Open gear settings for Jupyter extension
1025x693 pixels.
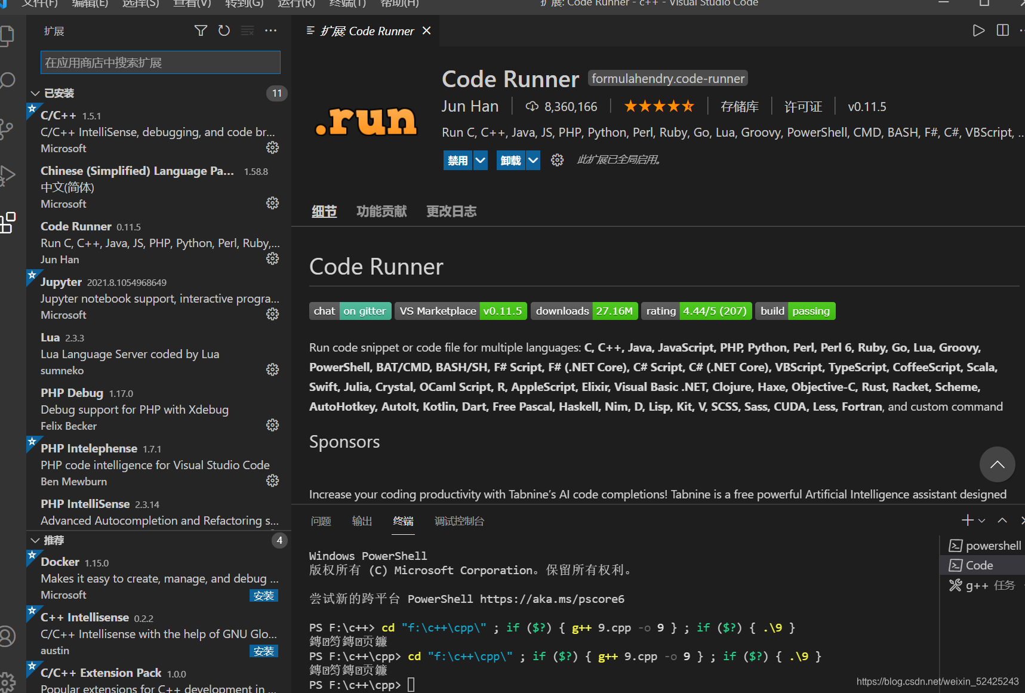[272, 314]
